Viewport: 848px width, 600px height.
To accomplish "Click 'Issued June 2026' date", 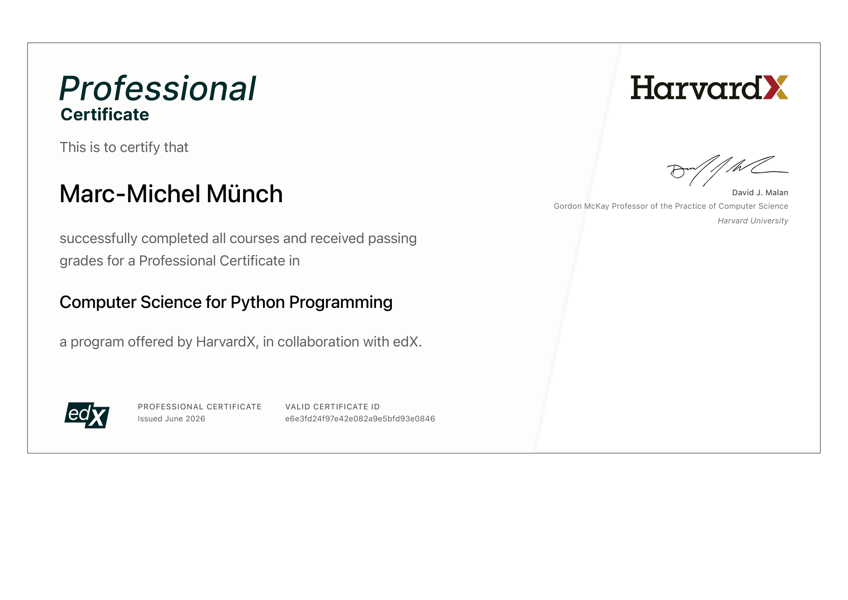I will (171, 419).
